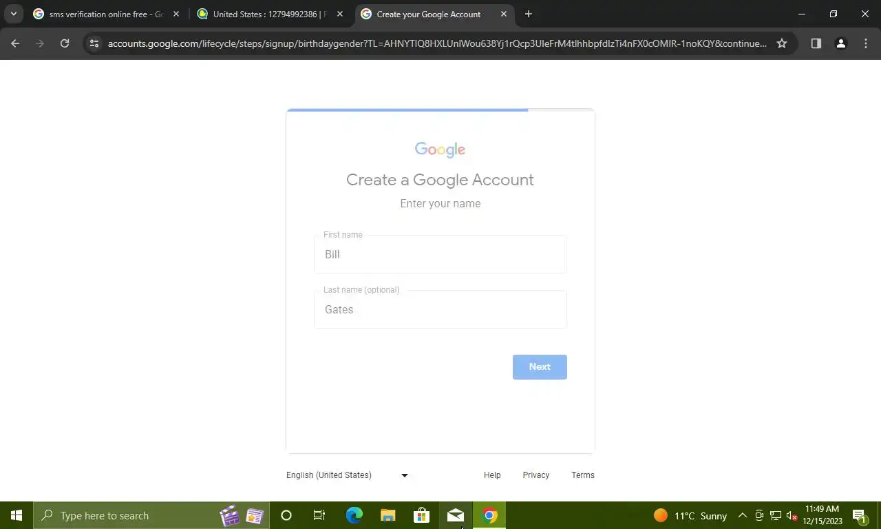Click the muted volume icon

pos(792,515)
